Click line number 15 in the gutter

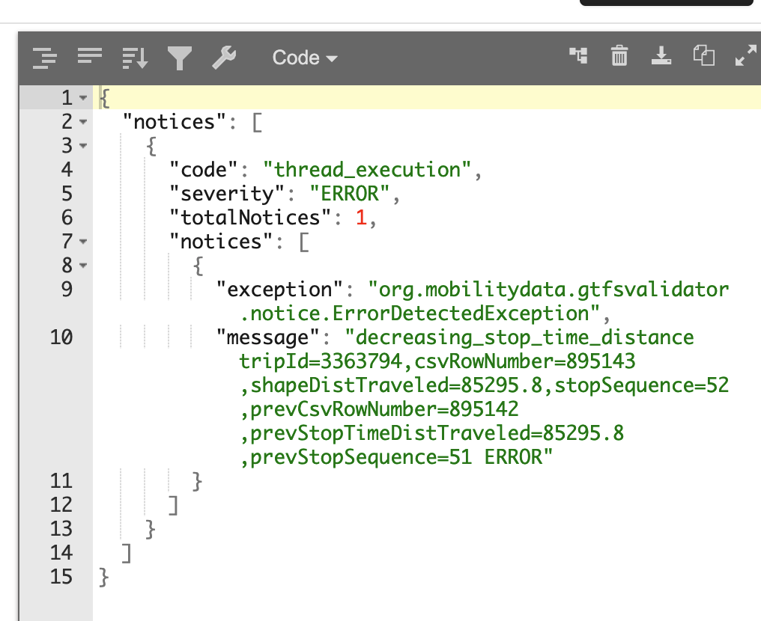click(61, 577)
